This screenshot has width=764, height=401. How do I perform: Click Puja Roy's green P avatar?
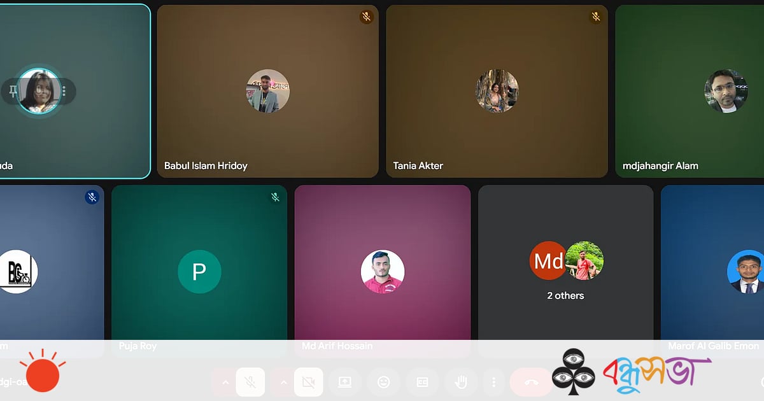pyautogui.click(x=199, y=272)
